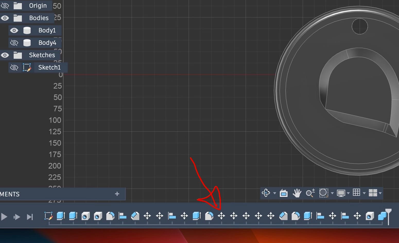Click the Move feature the red arrow indicates
399x243 pixels.
(221, 216)
